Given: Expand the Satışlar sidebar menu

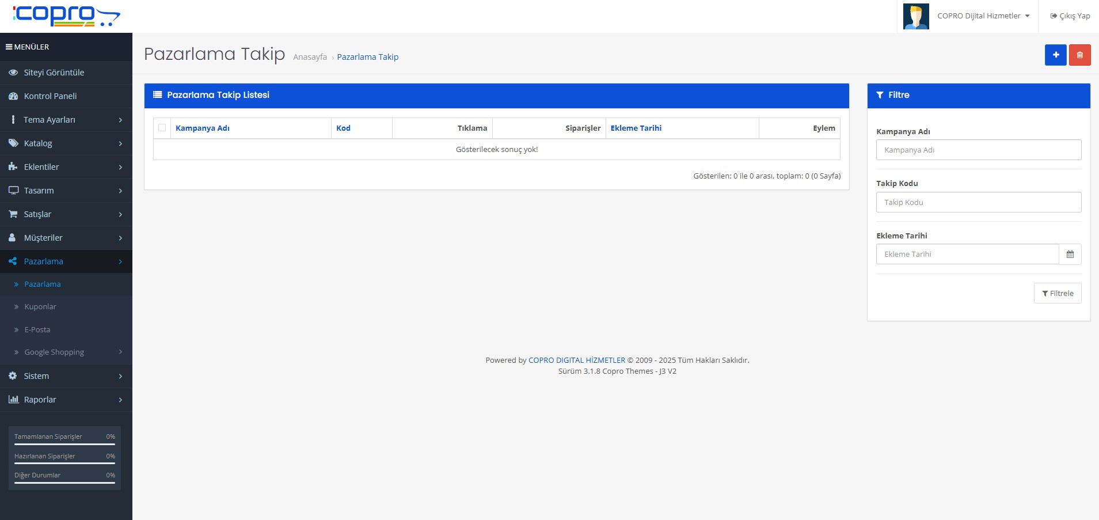Looking at the screenshot, I should 37,214.
